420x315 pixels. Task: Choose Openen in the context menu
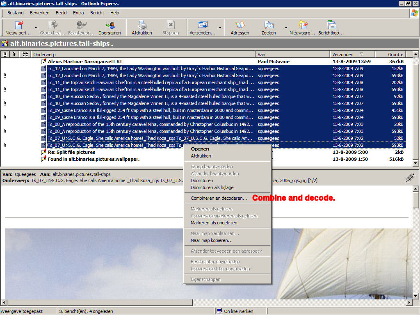pyautogui.click(x=227, y=149)
